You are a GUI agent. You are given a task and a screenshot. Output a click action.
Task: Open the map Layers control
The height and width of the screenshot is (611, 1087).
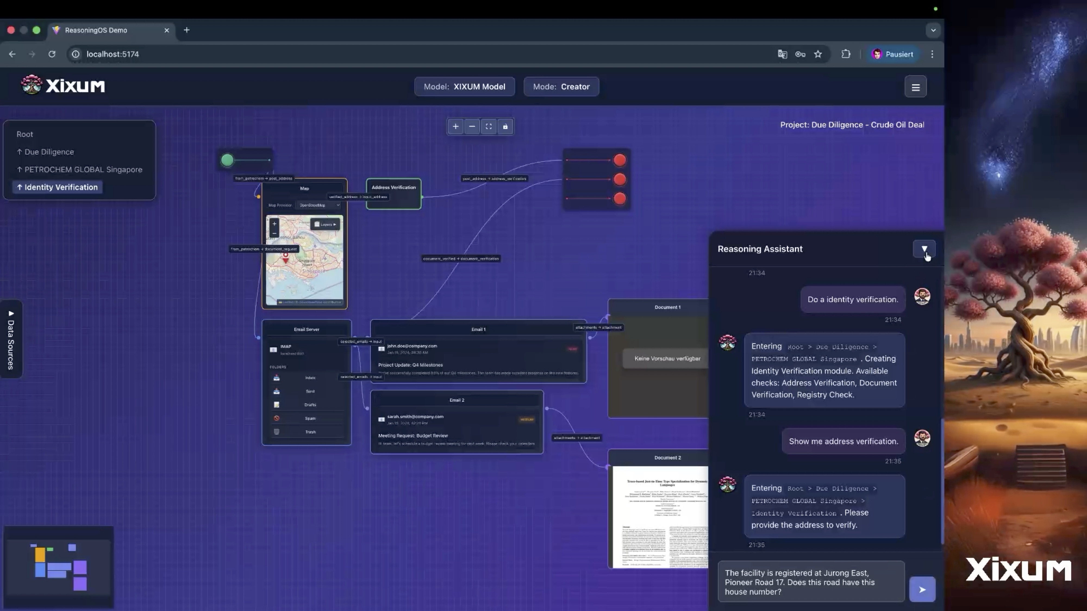tap(325, 224)
